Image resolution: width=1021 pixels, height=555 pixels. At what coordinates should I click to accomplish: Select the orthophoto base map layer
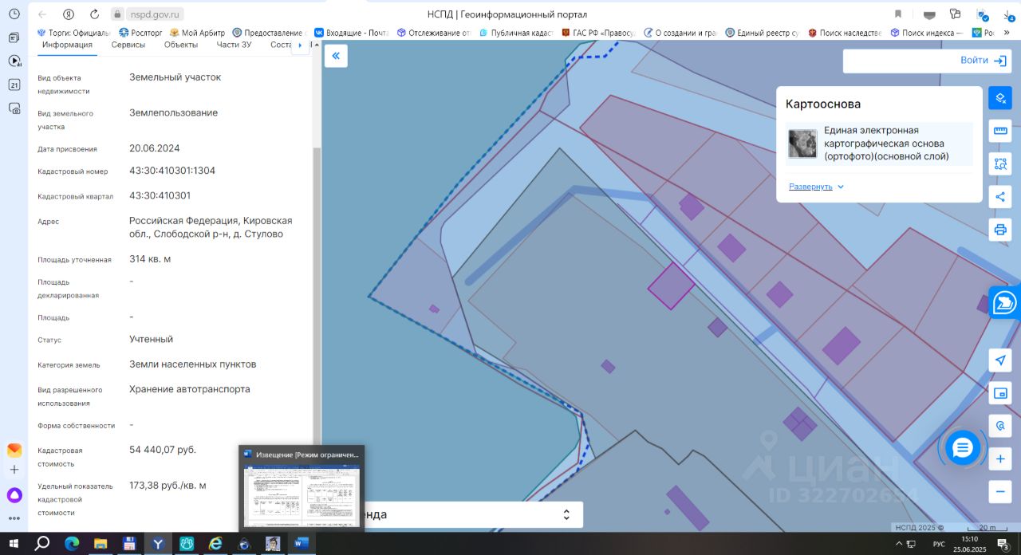pos(880,144)
